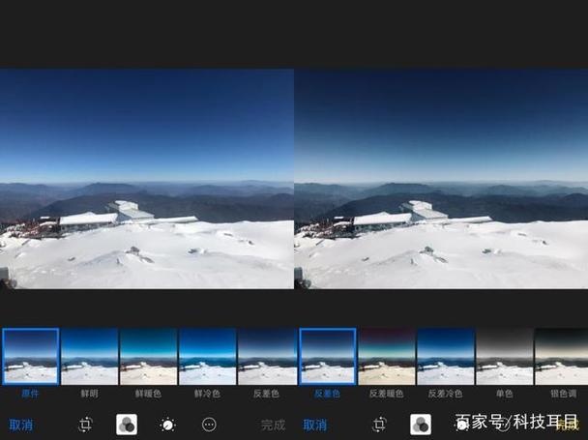Open the more options ellipsis in left screen
The image size is (588, 440).
tap(209, 425)
